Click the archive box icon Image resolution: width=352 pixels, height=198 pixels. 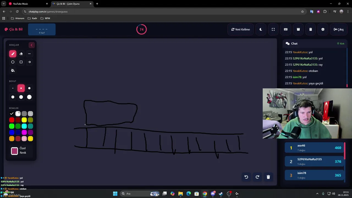[298, 29]
